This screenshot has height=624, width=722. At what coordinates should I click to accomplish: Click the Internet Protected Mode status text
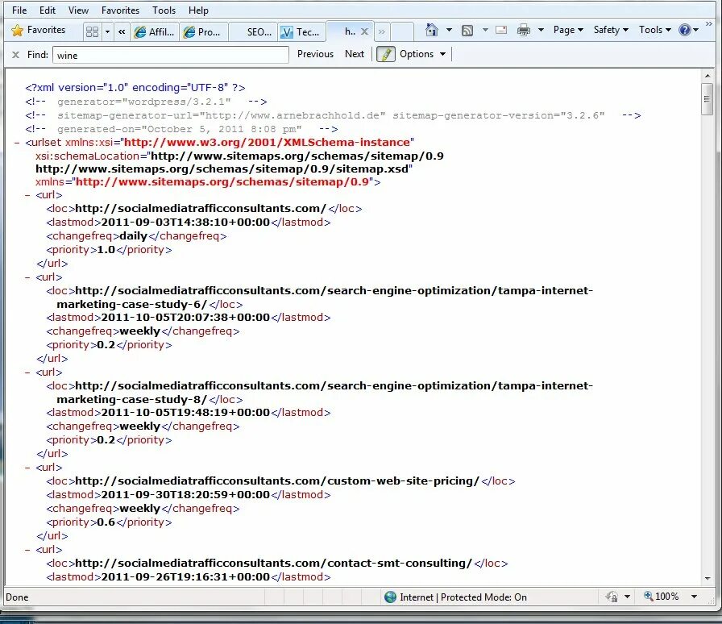point(463,597)
